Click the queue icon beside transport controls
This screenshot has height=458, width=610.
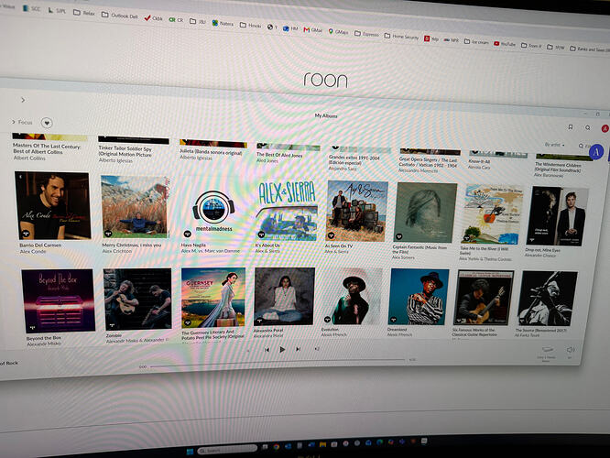coord(317,349)
